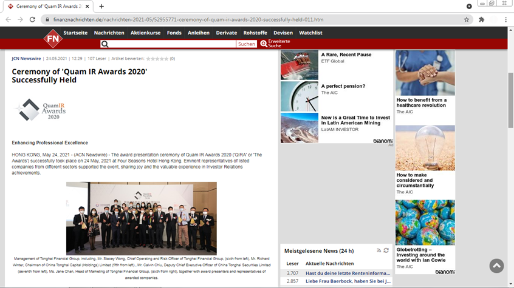Open the Derivate menu item
Viewport: 514px width, 288px height.
(227, 33)
